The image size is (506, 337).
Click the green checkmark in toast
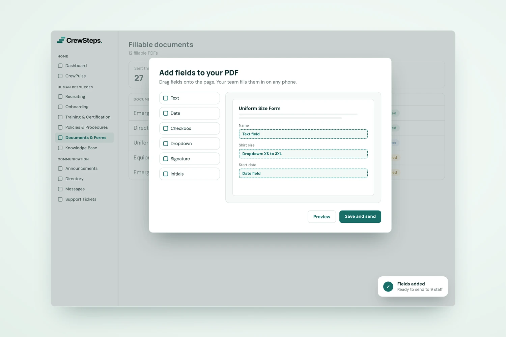pyautogui.click(x=388, y=286)
